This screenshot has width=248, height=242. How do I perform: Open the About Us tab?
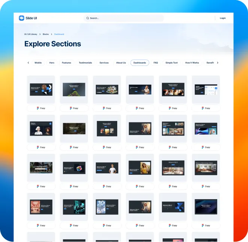pyautogui.click(x=121, y=63)
